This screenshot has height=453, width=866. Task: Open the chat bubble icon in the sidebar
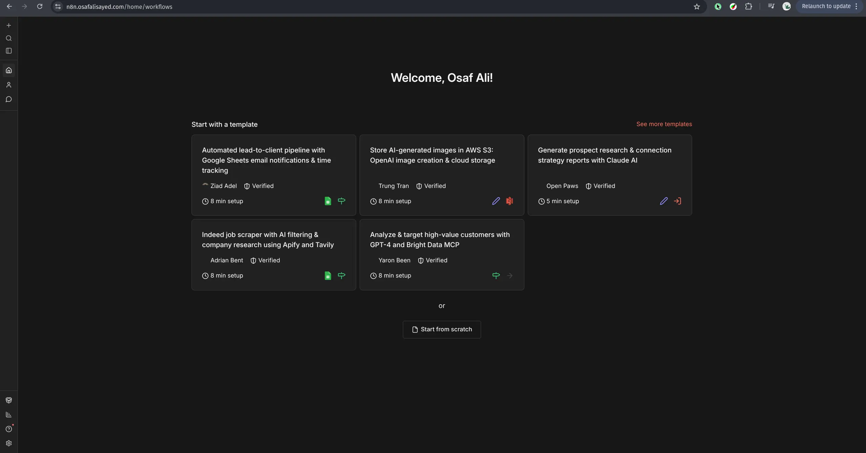(9, 99)
